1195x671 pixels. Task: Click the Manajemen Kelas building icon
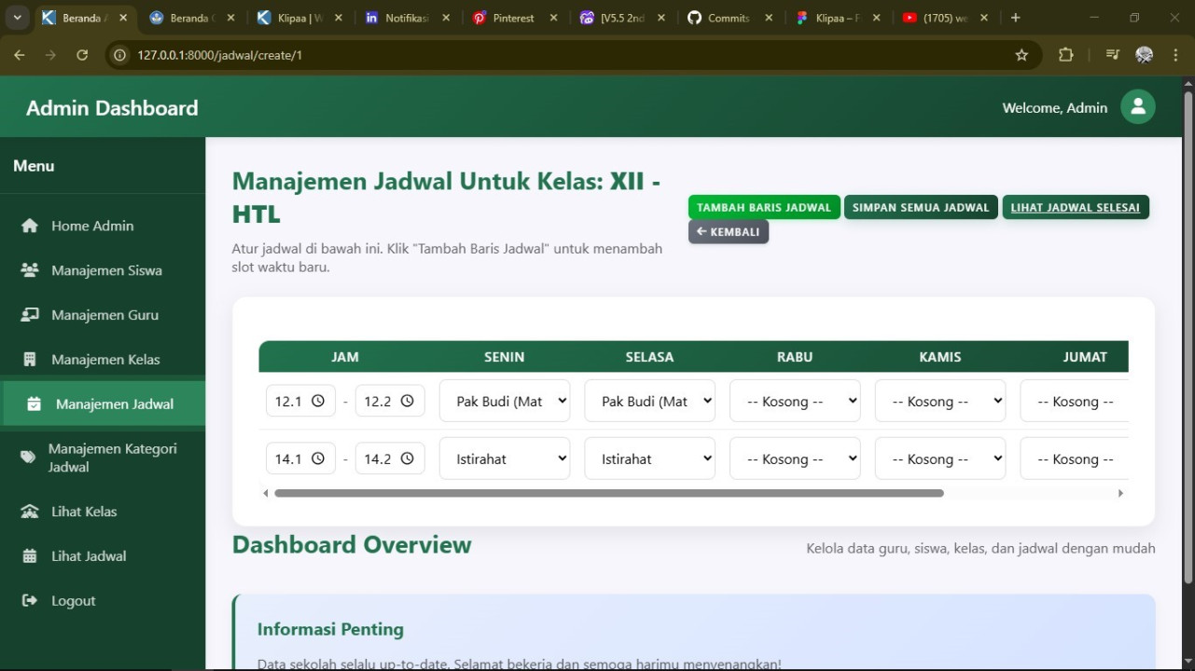pyautogui.click(x=30, y=360)
